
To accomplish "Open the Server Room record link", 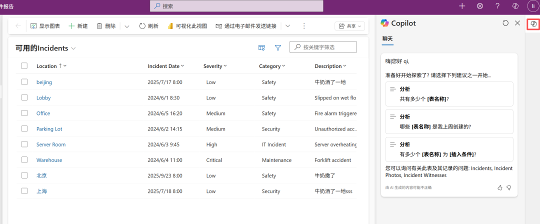I will 51,144.
